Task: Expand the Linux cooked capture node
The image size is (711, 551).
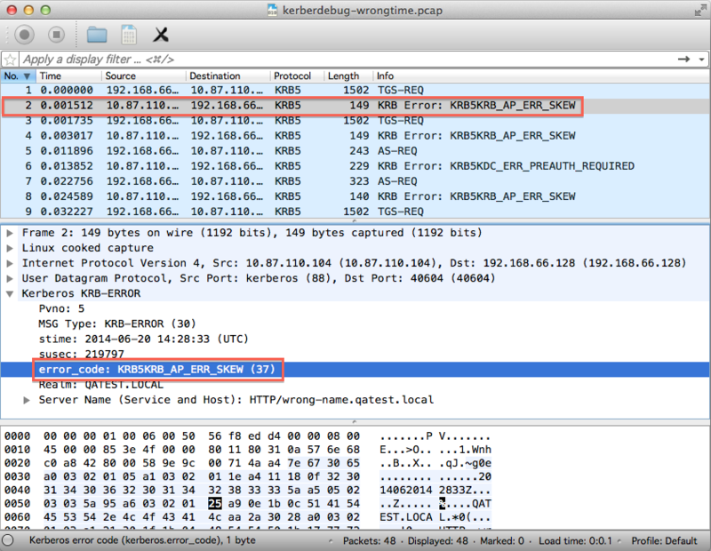Action: click(x=10, y=248)
